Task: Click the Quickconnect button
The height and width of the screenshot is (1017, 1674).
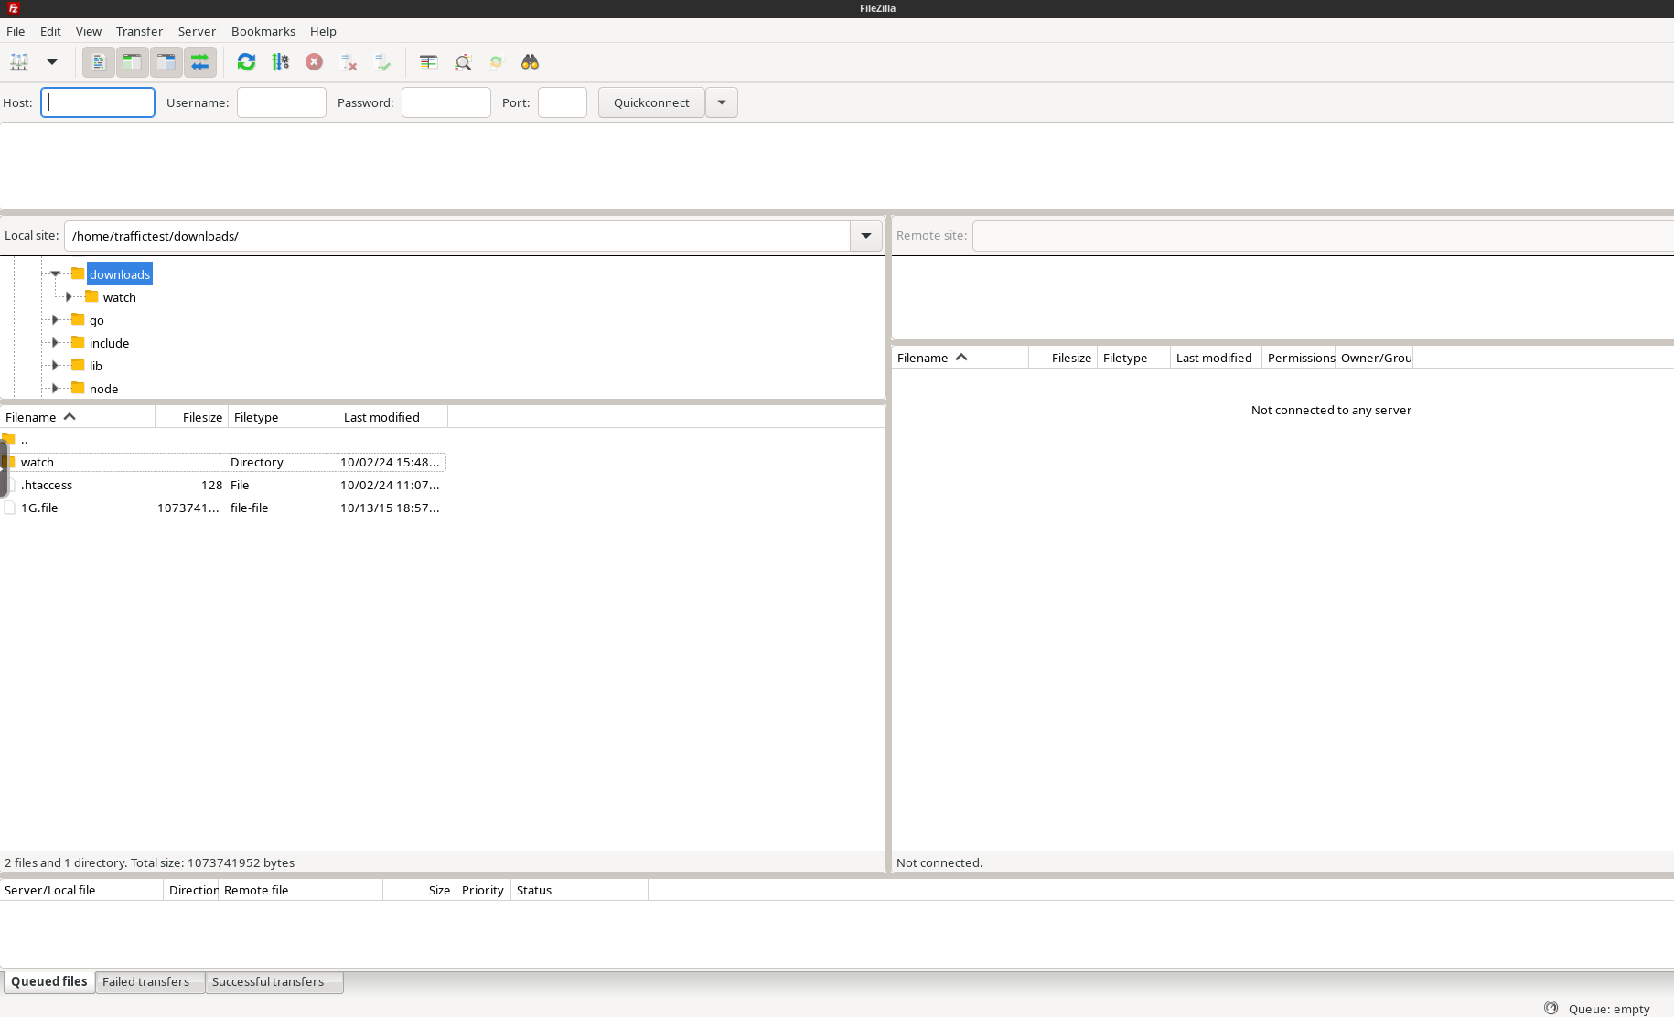Action: (x=651, y=102)
